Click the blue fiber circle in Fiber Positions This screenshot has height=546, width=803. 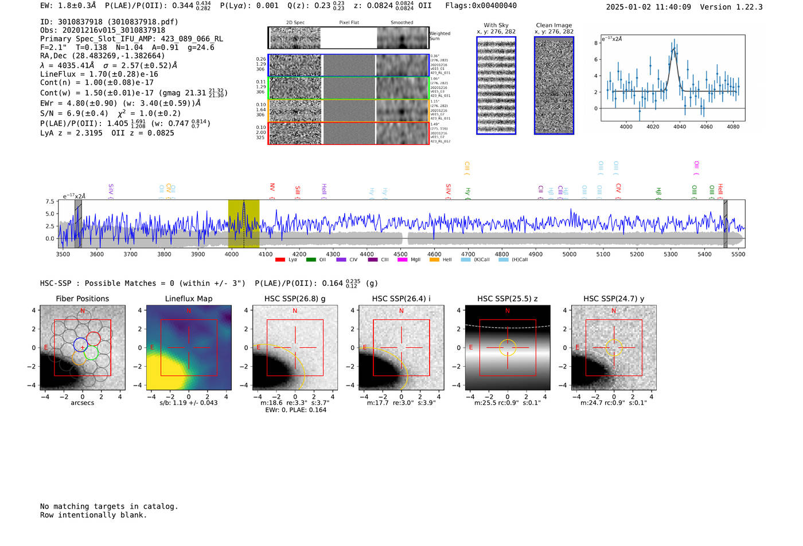coord(81,345)
